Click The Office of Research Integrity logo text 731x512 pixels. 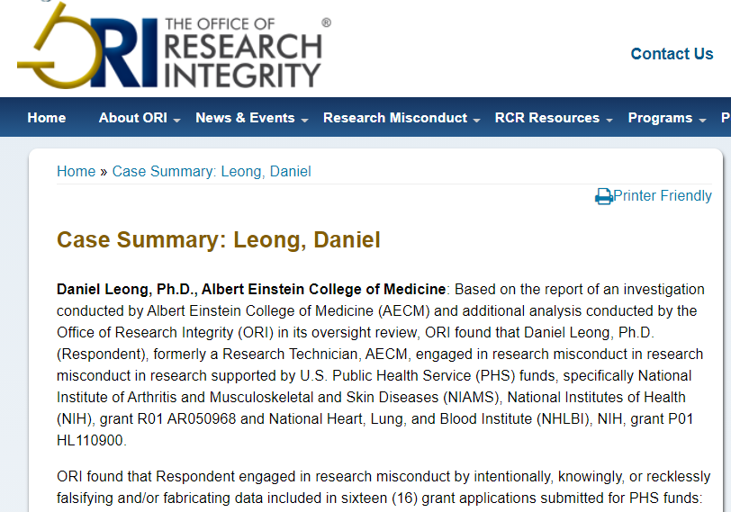click(243, 52)
